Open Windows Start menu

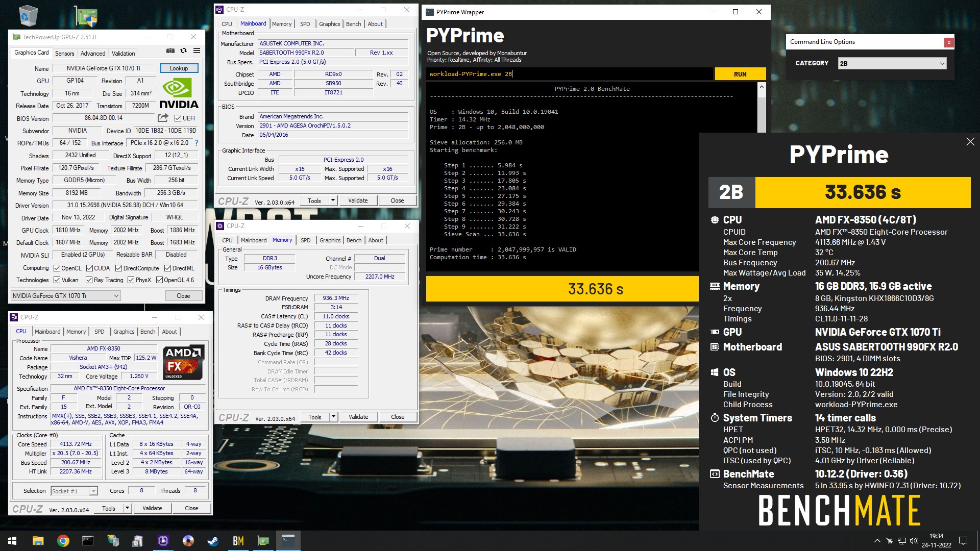(12, 541)
